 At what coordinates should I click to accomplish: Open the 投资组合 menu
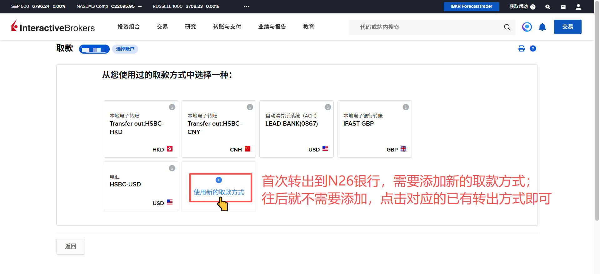pos(128,27)
